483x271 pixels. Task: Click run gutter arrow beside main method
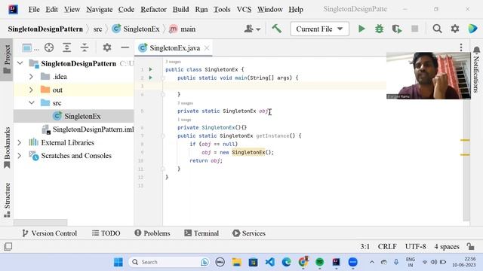click(x=151, y=78)
